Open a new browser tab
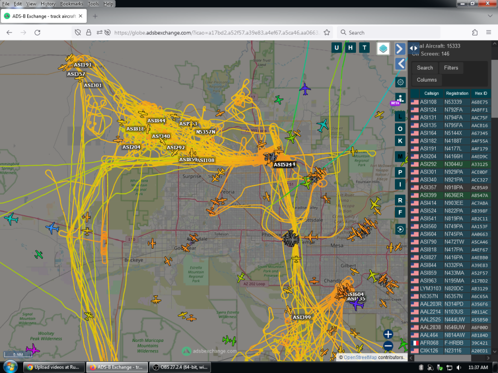 point(95,16)
